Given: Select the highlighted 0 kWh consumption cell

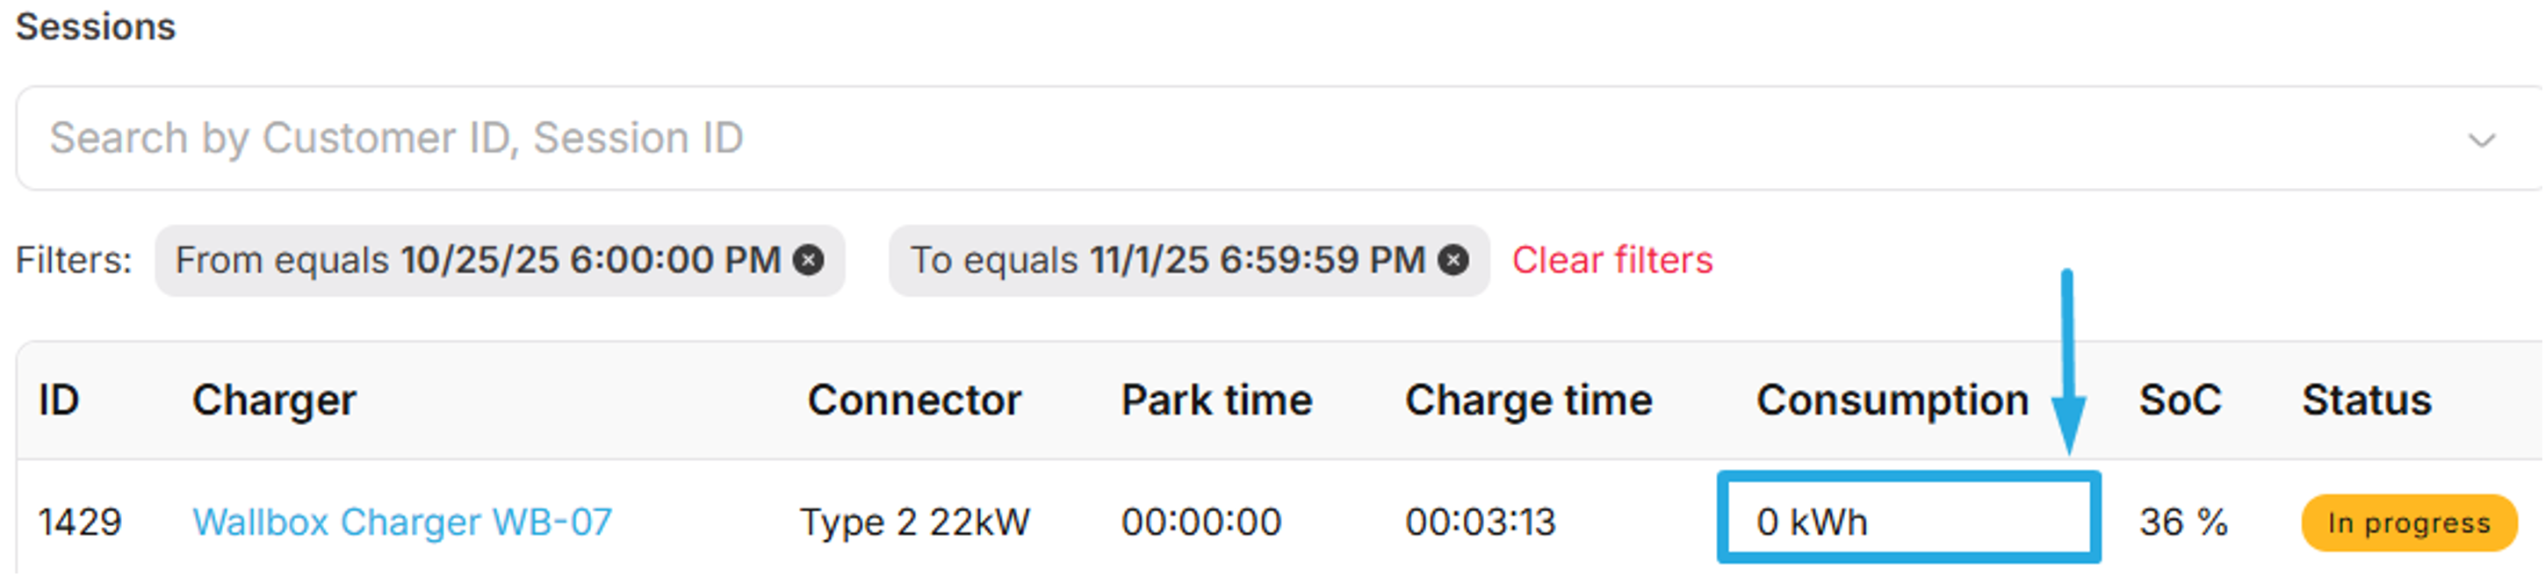Looking at the screenshot, I should coord(1907,521).
